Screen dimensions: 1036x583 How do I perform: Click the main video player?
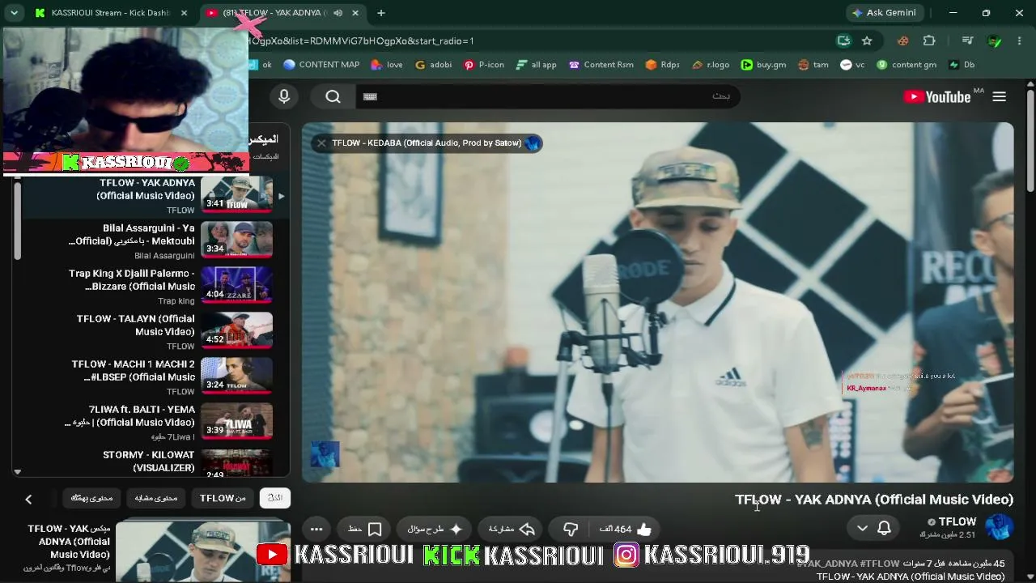657,302
